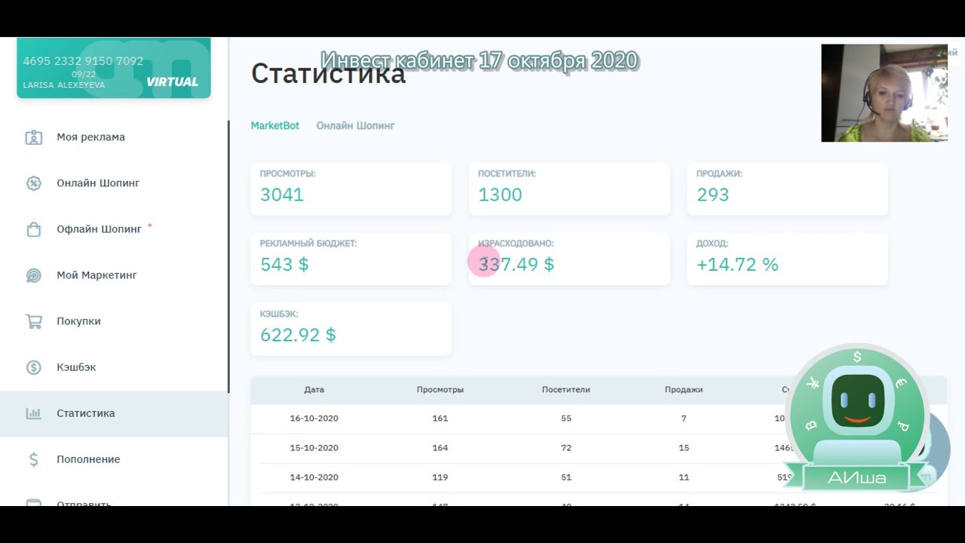Click the Статистика bar chart icon

[x=33, y=413]
